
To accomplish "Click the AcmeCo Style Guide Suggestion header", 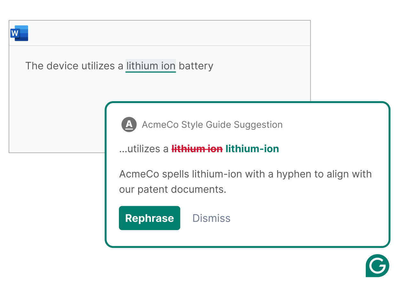I will tap(212, 124).
